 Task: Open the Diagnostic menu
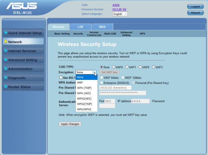(x=23, y=78)
